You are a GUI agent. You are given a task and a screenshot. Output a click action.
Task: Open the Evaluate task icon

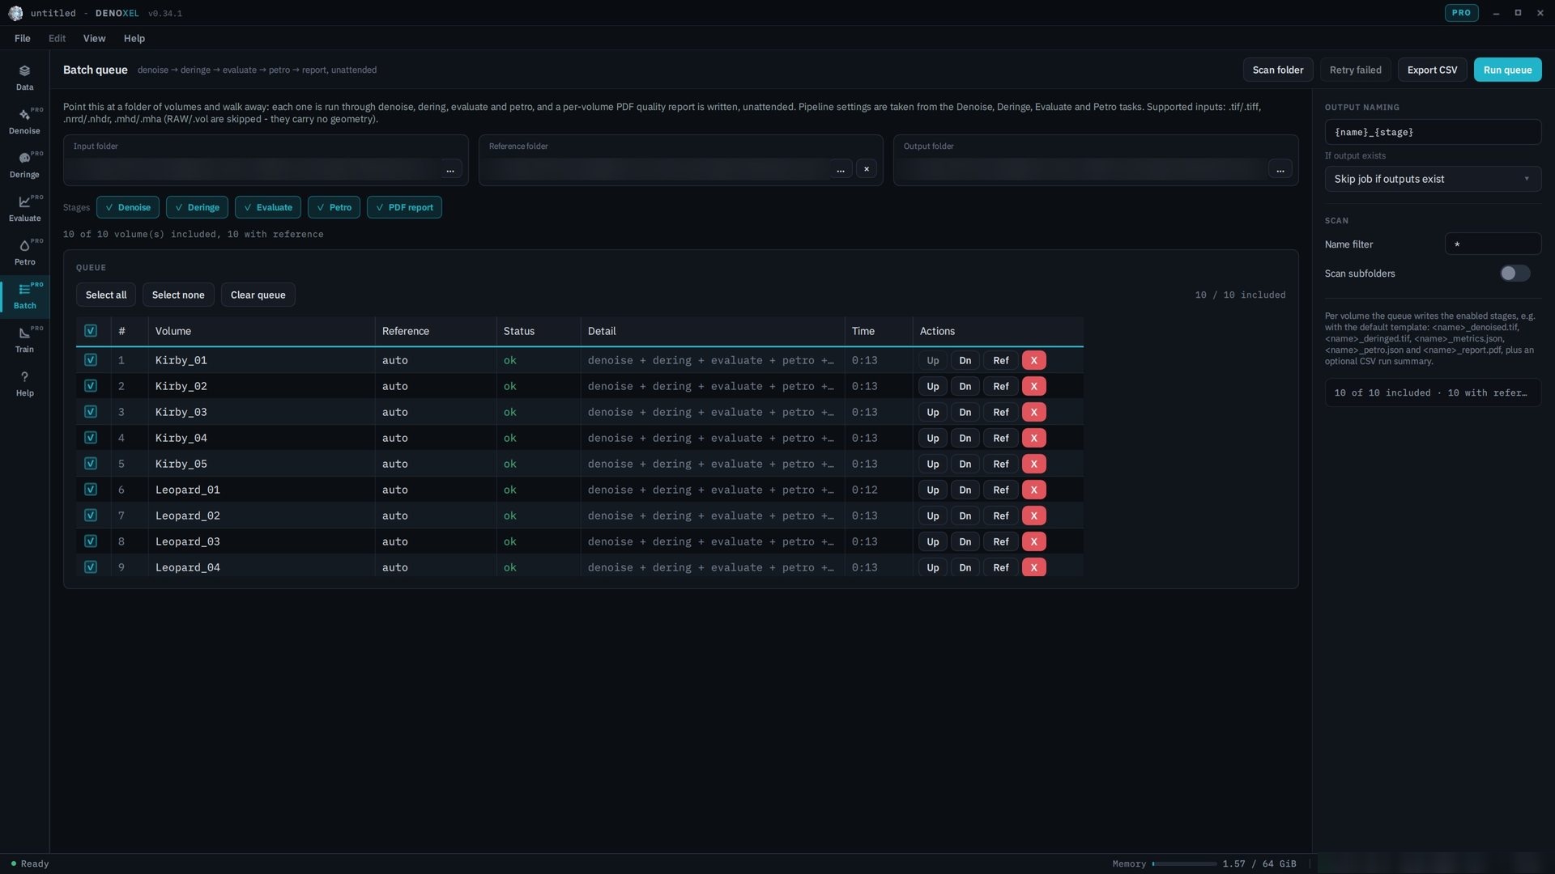point(24,209)
